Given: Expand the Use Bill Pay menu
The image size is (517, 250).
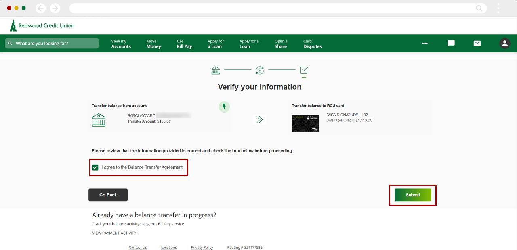Looking at the screenshot, I should tap(184, 44).
